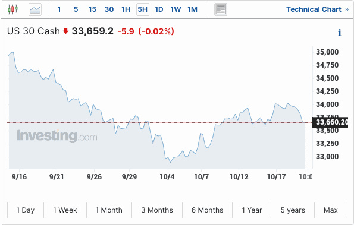Click the 10/12 date label

pyautogui.click(x=239, y=177)
